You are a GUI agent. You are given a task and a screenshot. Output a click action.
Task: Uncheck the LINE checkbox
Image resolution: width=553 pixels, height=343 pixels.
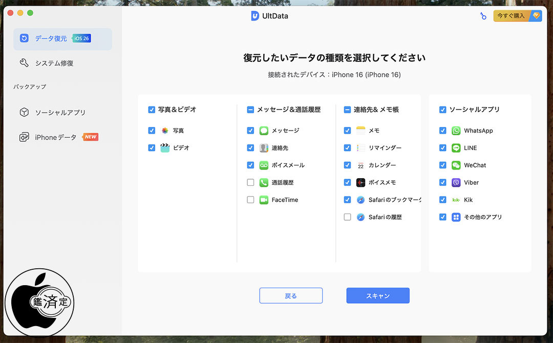coord(442,148)
